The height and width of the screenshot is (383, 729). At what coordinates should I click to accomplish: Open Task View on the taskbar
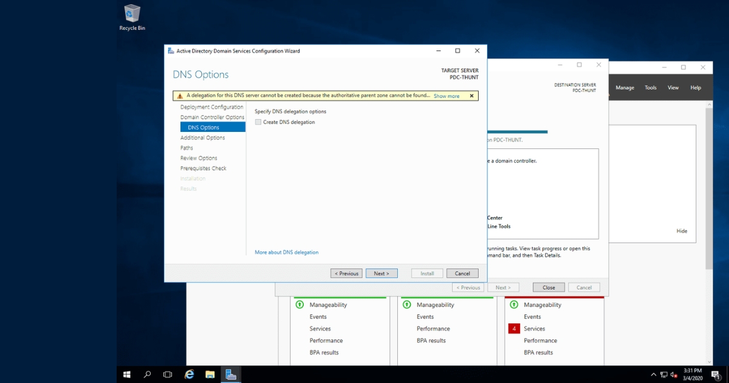167,374
